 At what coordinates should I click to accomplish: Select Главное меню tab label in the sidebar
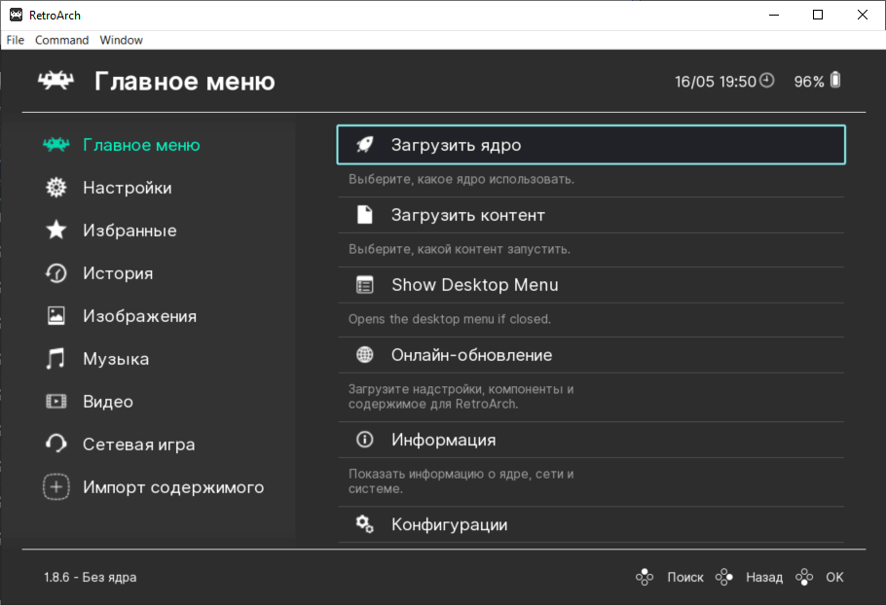click(141, 145)
